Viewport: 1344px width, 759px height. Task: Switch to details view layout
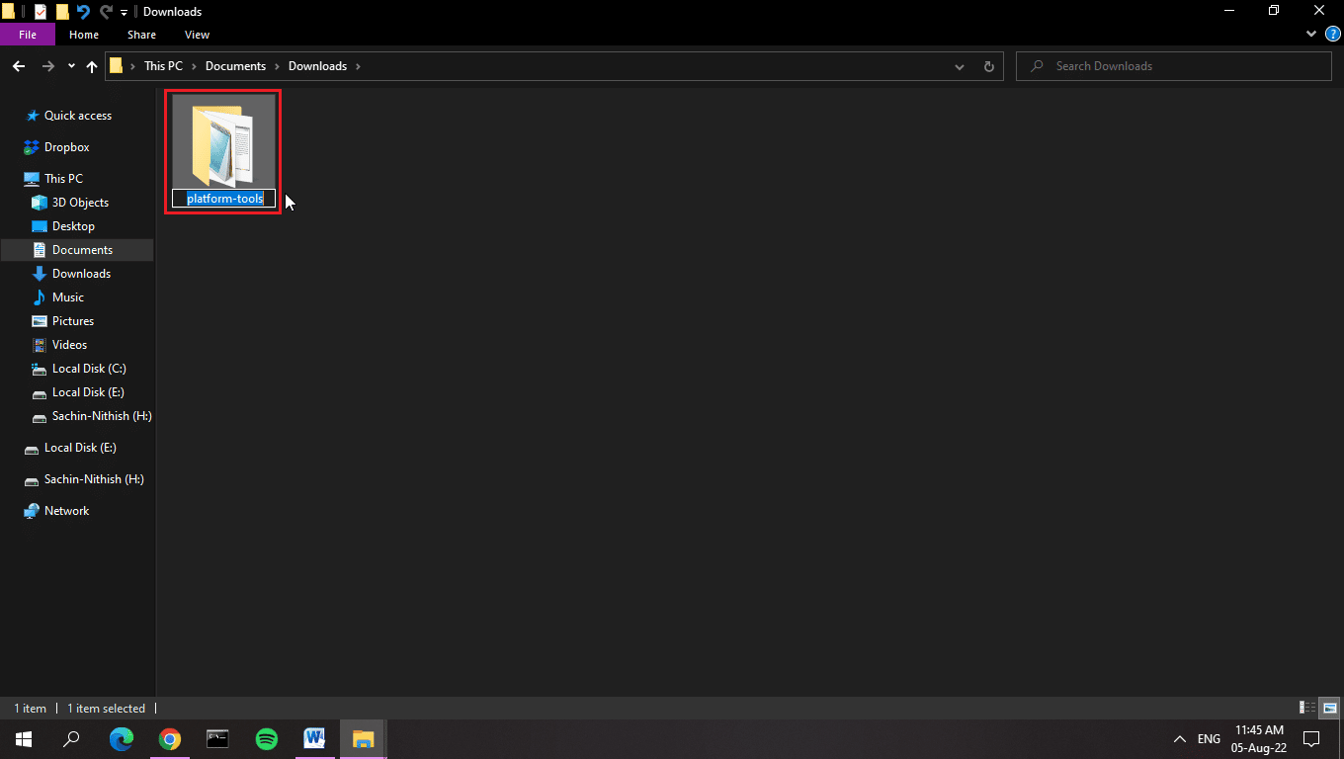(x=1307, y=708)
